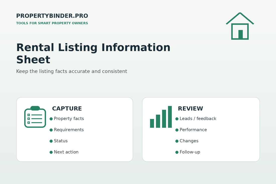Select the 'Next action' bullet item

click(64, 152)
